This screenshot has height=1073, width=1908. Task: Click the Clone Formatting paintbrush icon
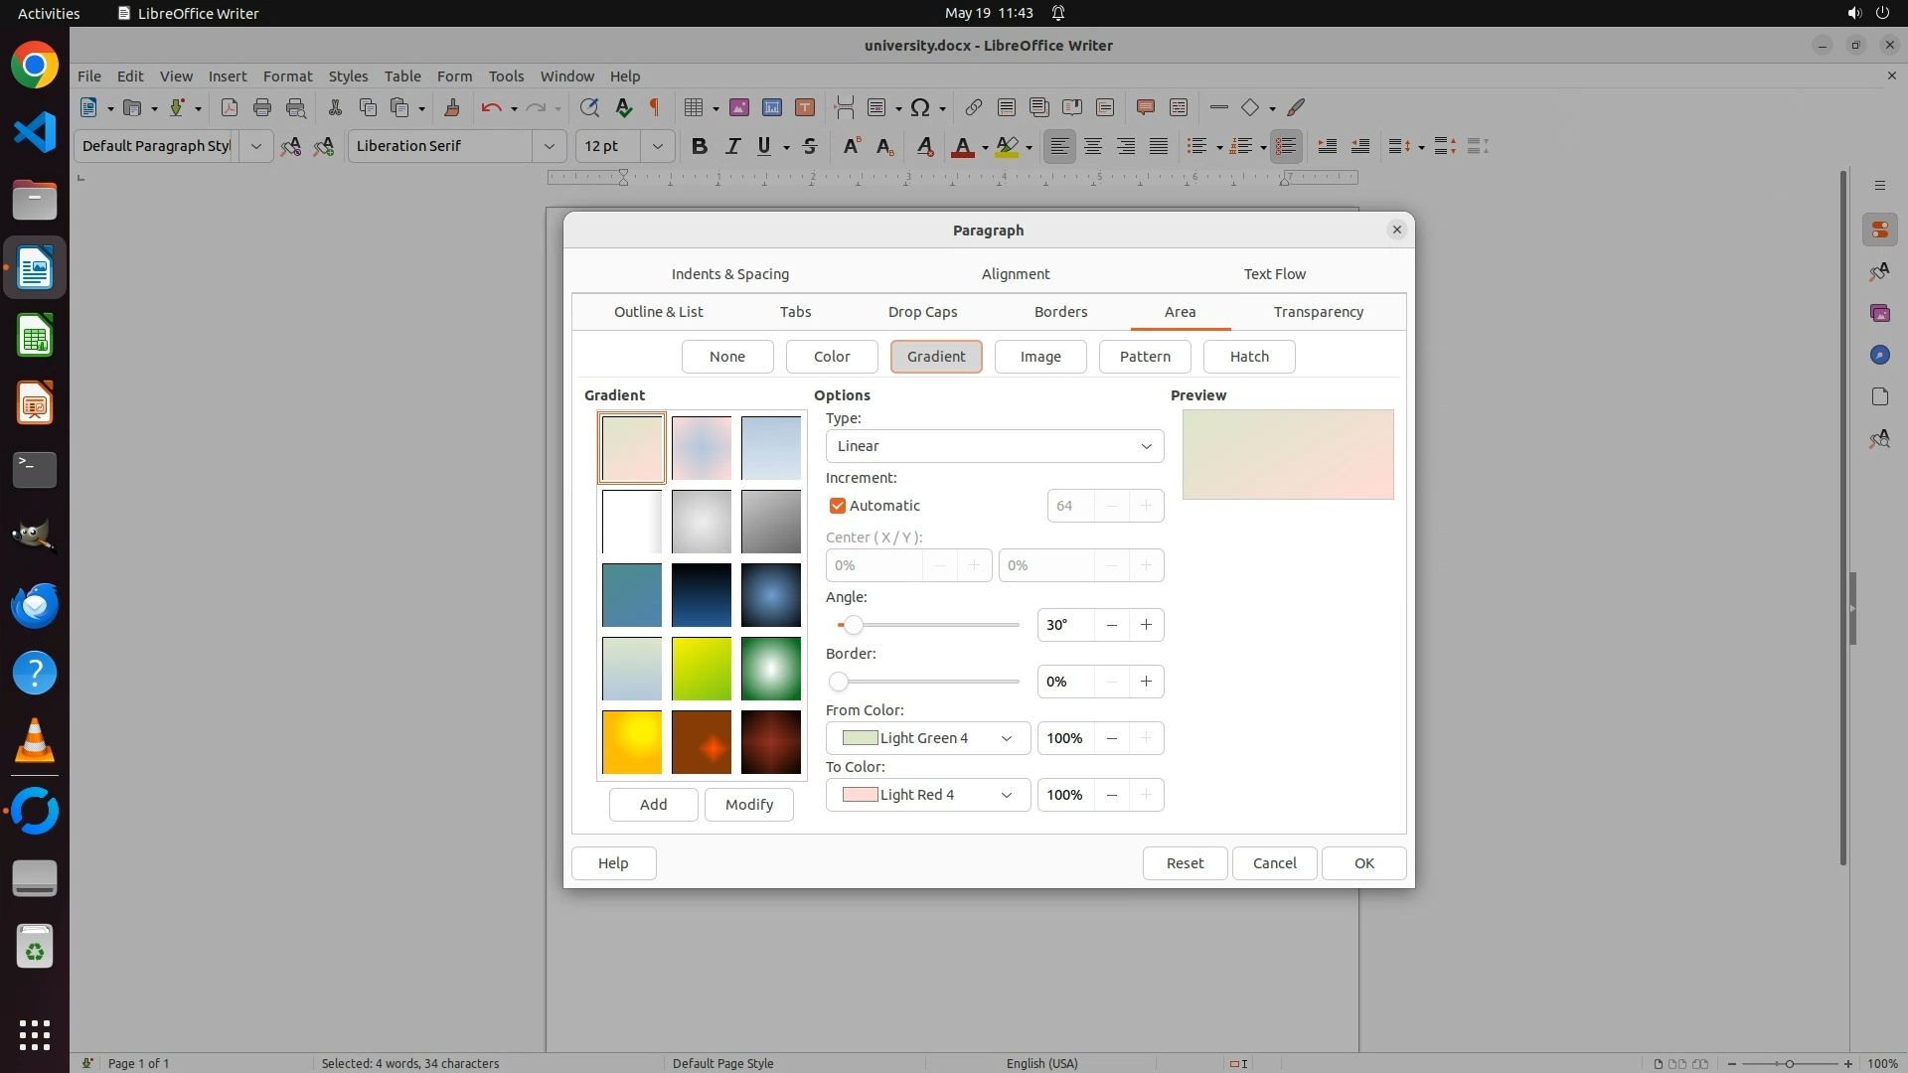[452, 107]
